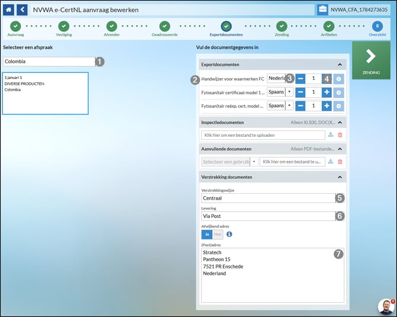397x317 pixels.
Task: Open settings gear for Fytosanitair certificaat model 1
Action: [338, 92]
